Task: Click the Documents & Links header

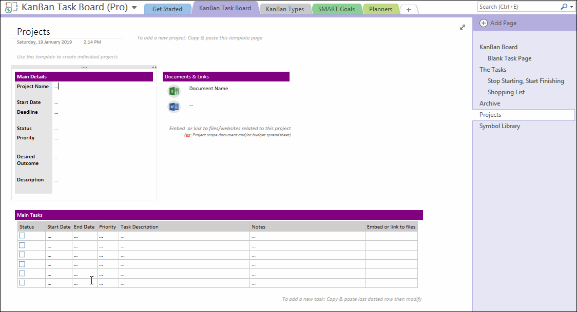Action: point(226,76)
